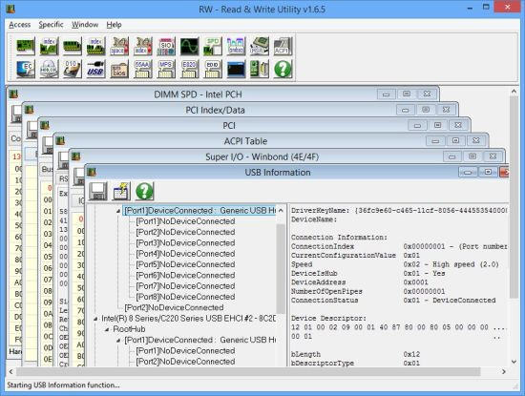Select the [Port4]NoDeviceConnected tree row

coord(185,254)
